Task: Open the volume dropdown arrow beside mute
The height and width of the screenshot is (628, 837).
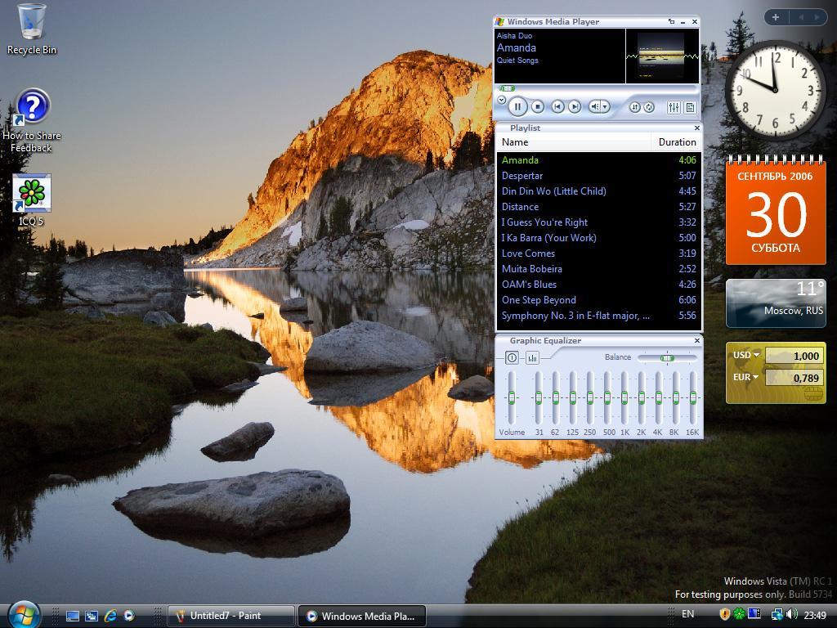Action: tap(606, 107)
